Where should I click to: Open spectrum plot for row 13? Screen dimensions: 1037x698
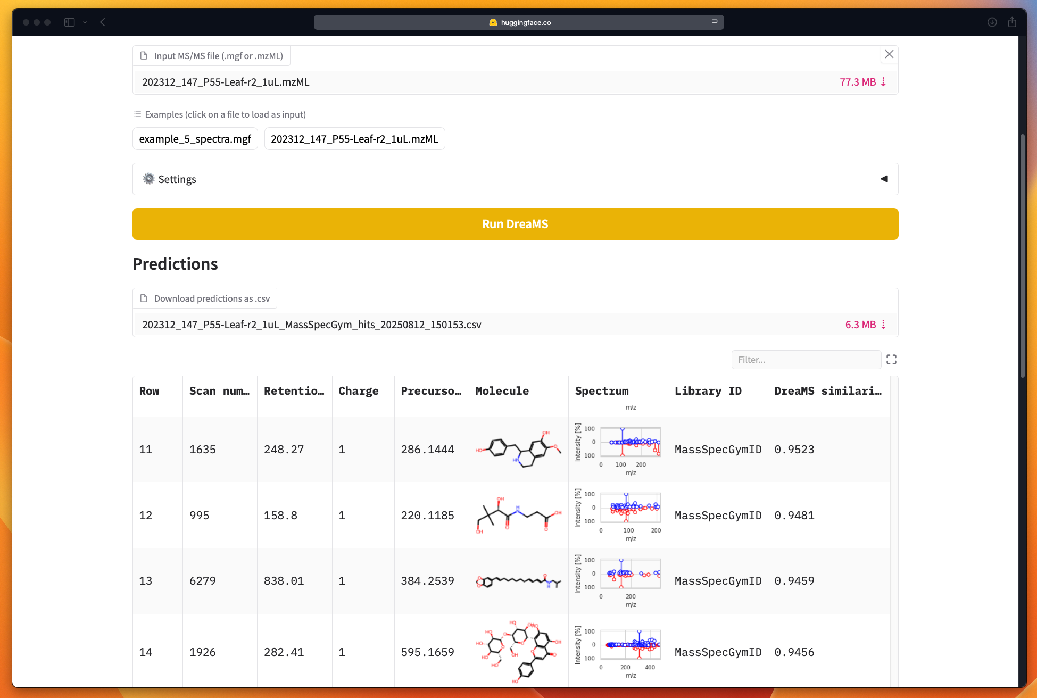coord(618,580)
